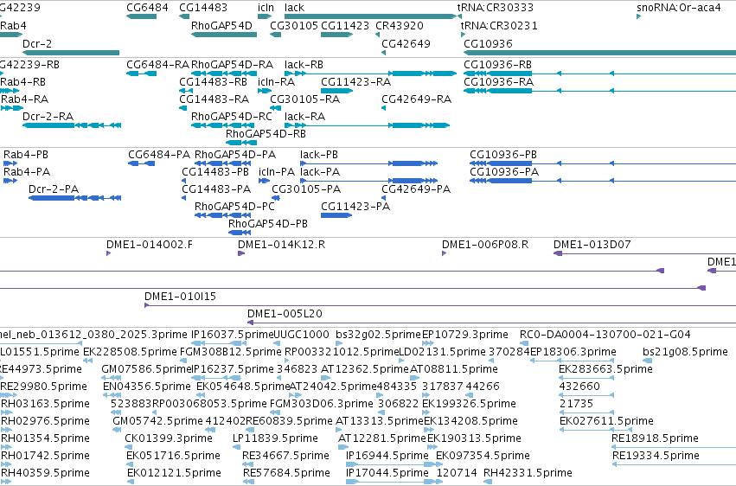Click EST RC0-DA0004-130700-021-G04 label
This screenshot has height=486, width=736.
605,335
